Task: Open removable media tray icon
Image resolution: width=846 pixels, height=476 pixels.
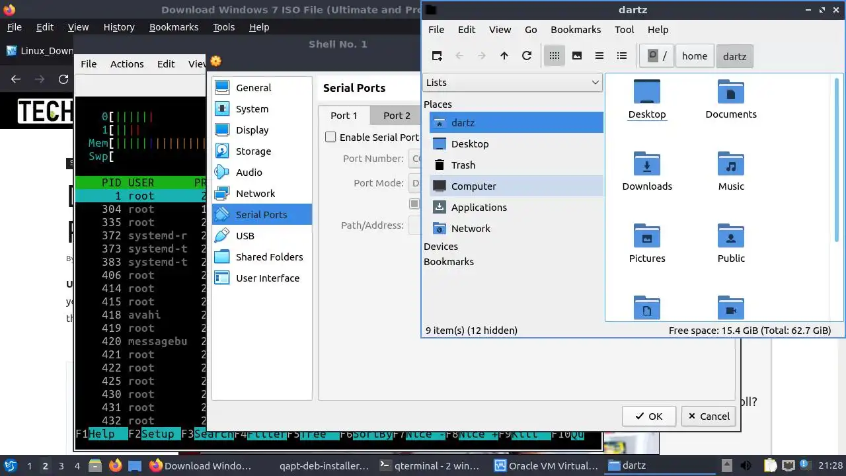Action: 726,465
